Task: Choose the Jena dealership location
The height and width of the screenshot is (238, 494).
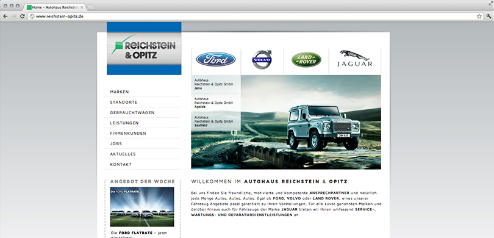Action: [x=216, y=84]
